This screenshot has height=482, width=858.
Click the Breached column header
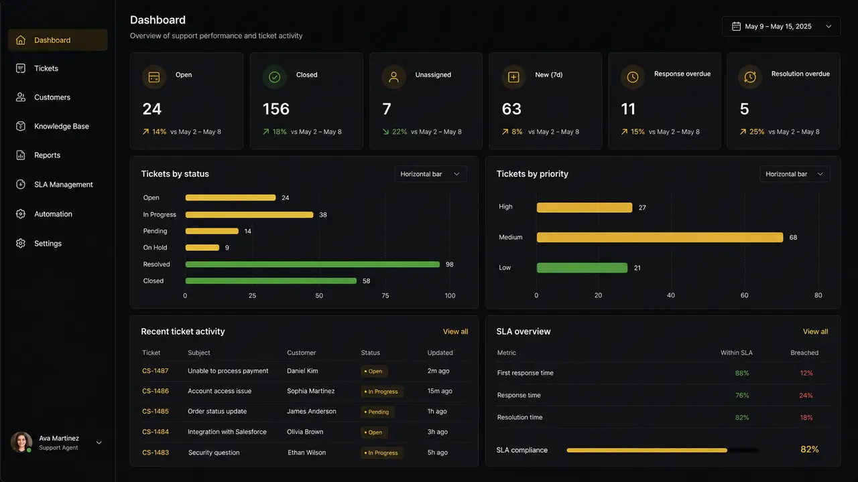(x=804, y=353)
